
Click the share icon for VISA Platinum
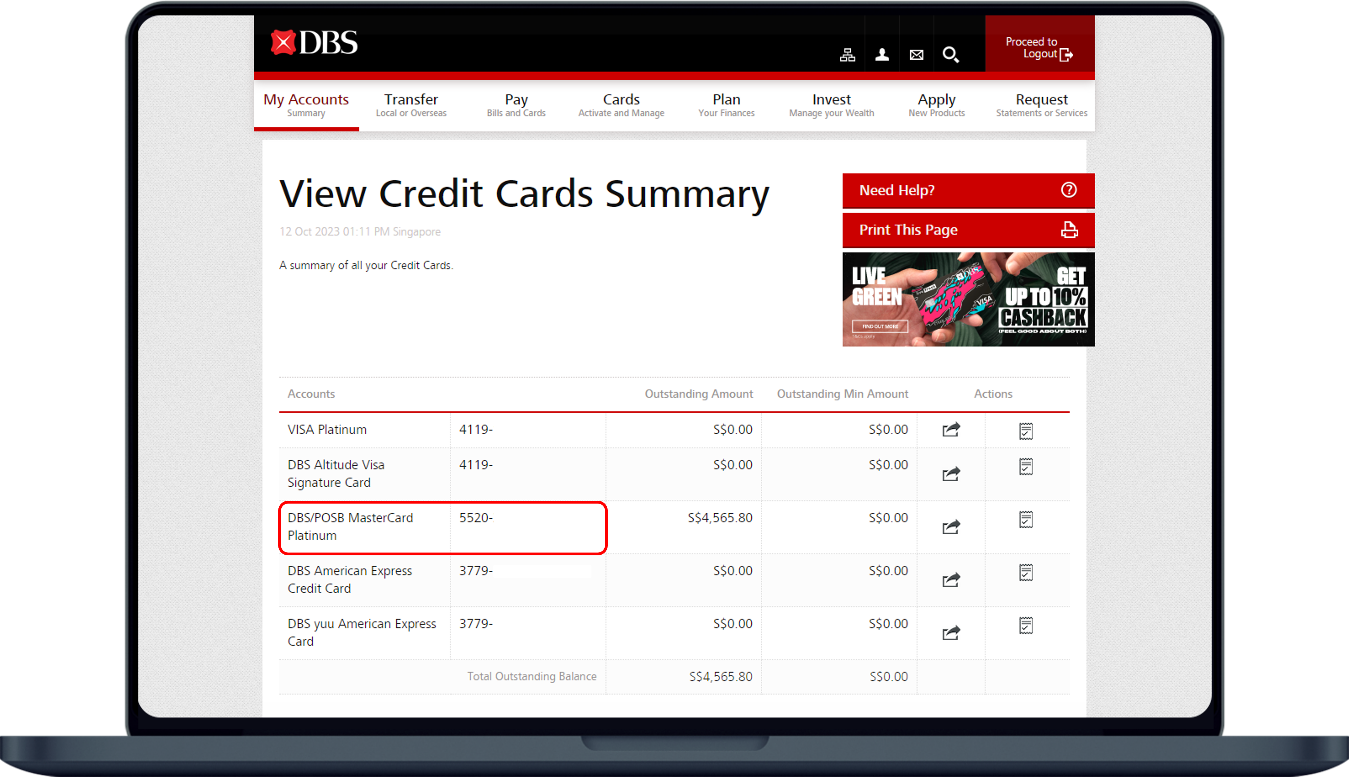pyautogui.click(x=950, y=429)
